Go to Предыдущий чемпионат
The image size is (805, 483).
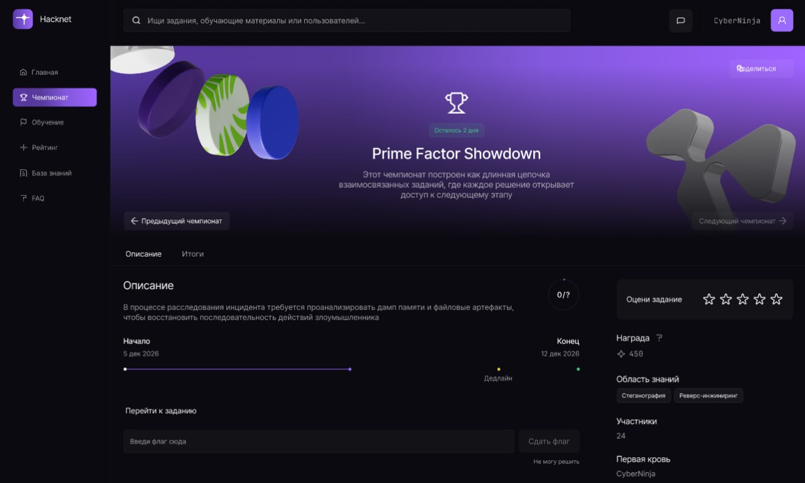point(177,221)
